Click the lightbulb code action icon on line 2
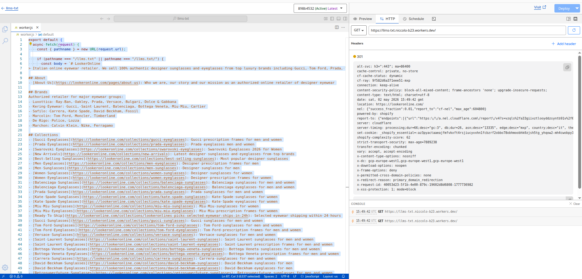This screenshot has height=279, width=582. (x=30, y=44)
